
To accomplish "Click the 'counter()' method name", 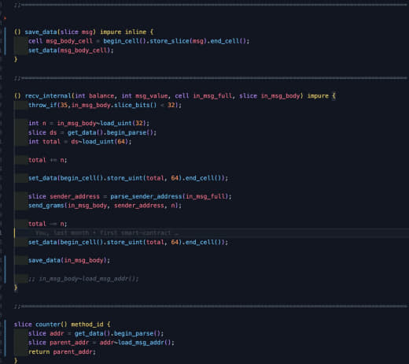I will [51, 325].
